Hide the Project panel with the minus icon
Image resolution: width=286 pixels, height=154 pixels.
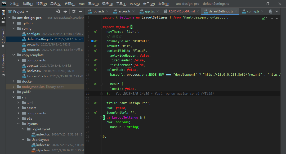pyautogui.click(x=81, y=11)
